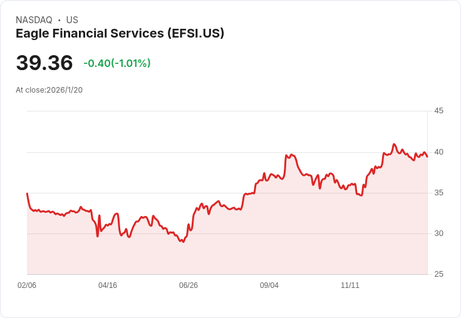Click the US market label

(x=72, y=20)
